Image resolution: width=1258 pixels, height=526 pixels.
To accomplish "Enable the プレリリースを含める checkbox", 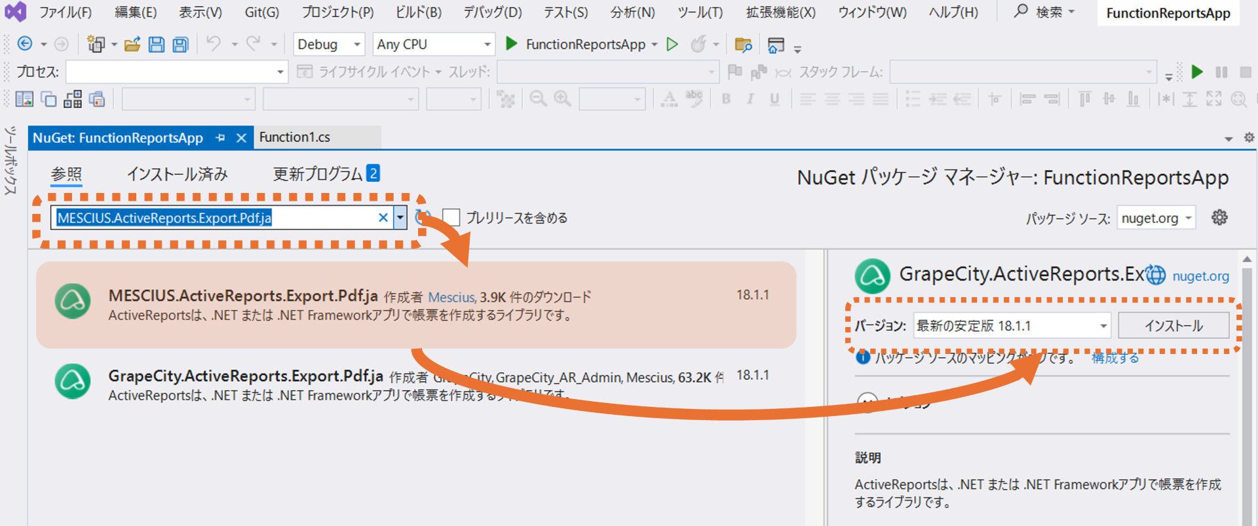I will click(x=451, y=217).
